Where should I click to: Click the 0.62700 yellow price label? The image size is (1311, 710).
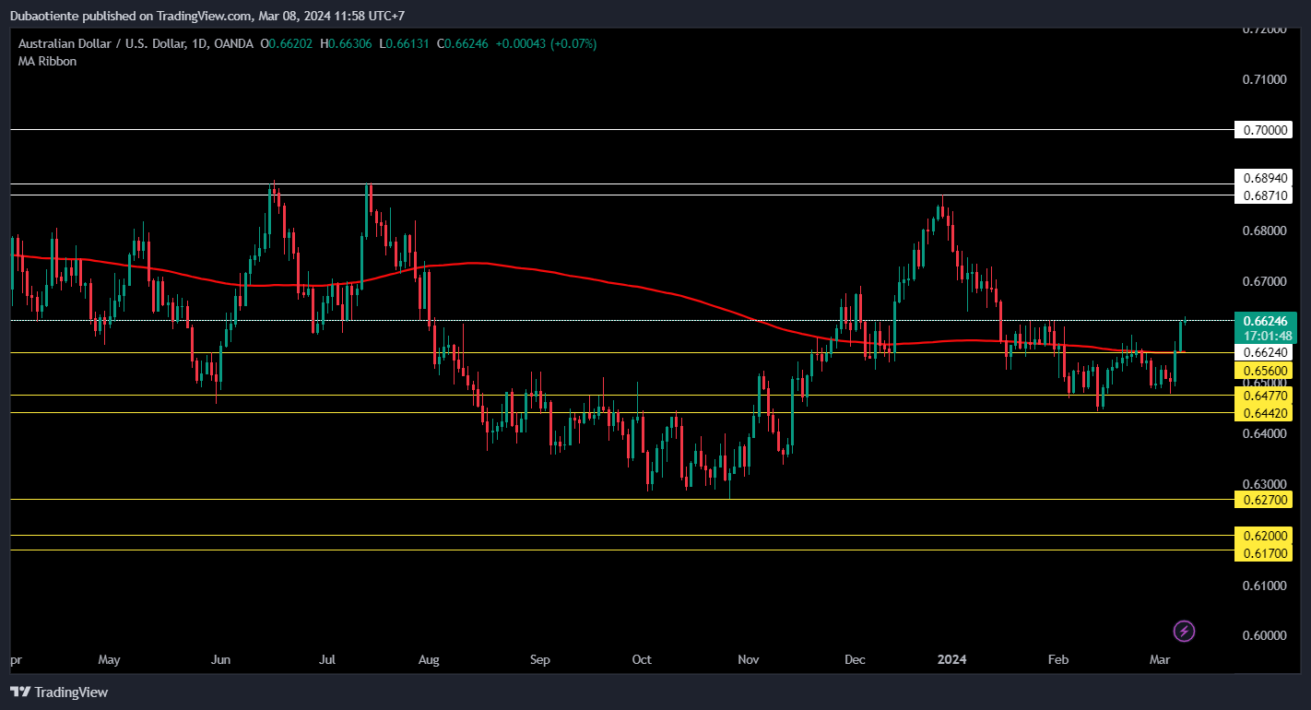[x=1265, y=499]
